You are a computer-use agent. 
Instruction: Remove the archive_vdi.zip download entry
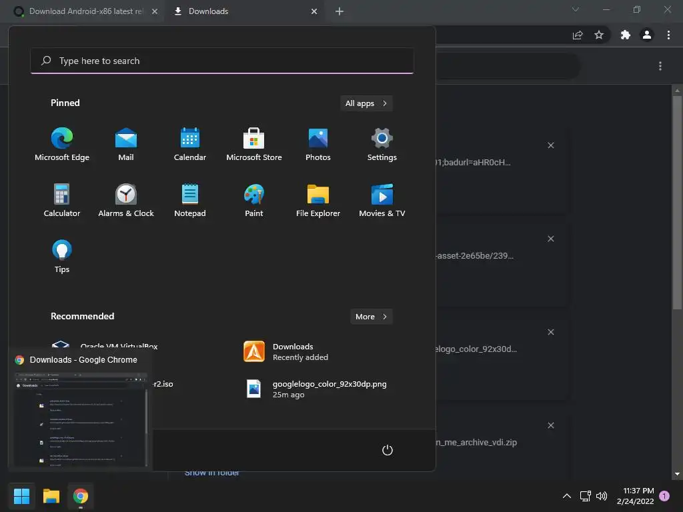pos(550,425)
